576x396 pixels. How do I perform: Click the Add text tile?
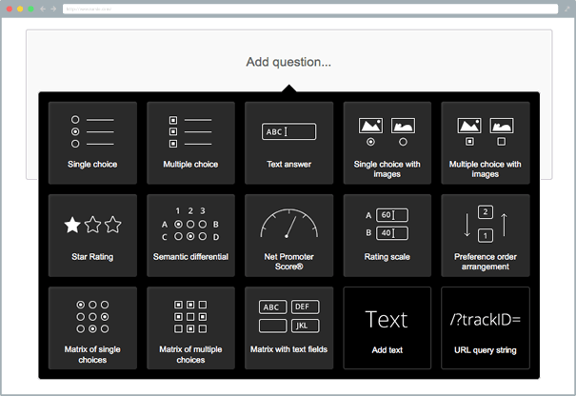pyautogui.click(x=387, y=327)
